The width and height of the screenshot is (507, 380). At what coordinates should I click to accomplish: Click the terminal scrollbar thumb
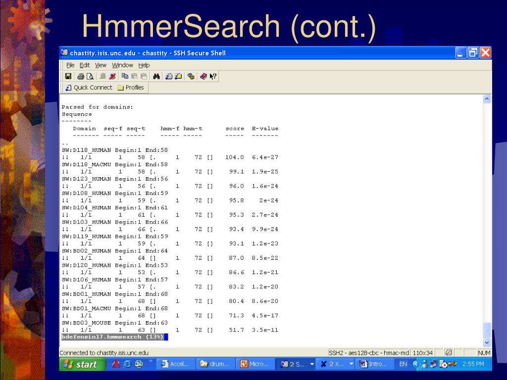click(487, 330)
